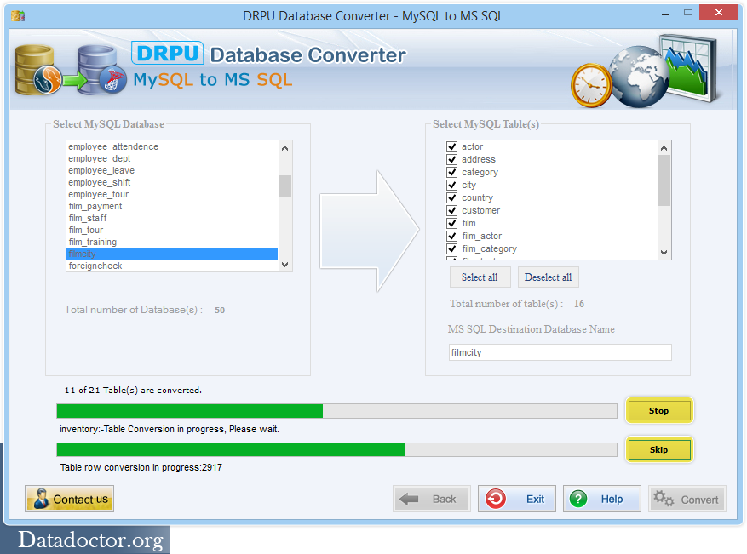This screenshot has height=554, width=747.
Task: Uncheck the film table checkbox
Action: pos(452,223)
